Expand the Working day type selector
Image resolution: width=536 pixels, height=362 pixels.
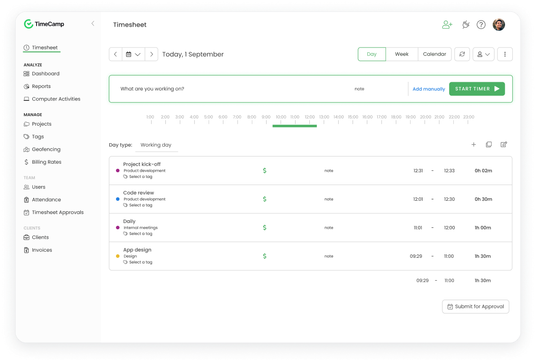pyautogui.click(x=156, y=145)
